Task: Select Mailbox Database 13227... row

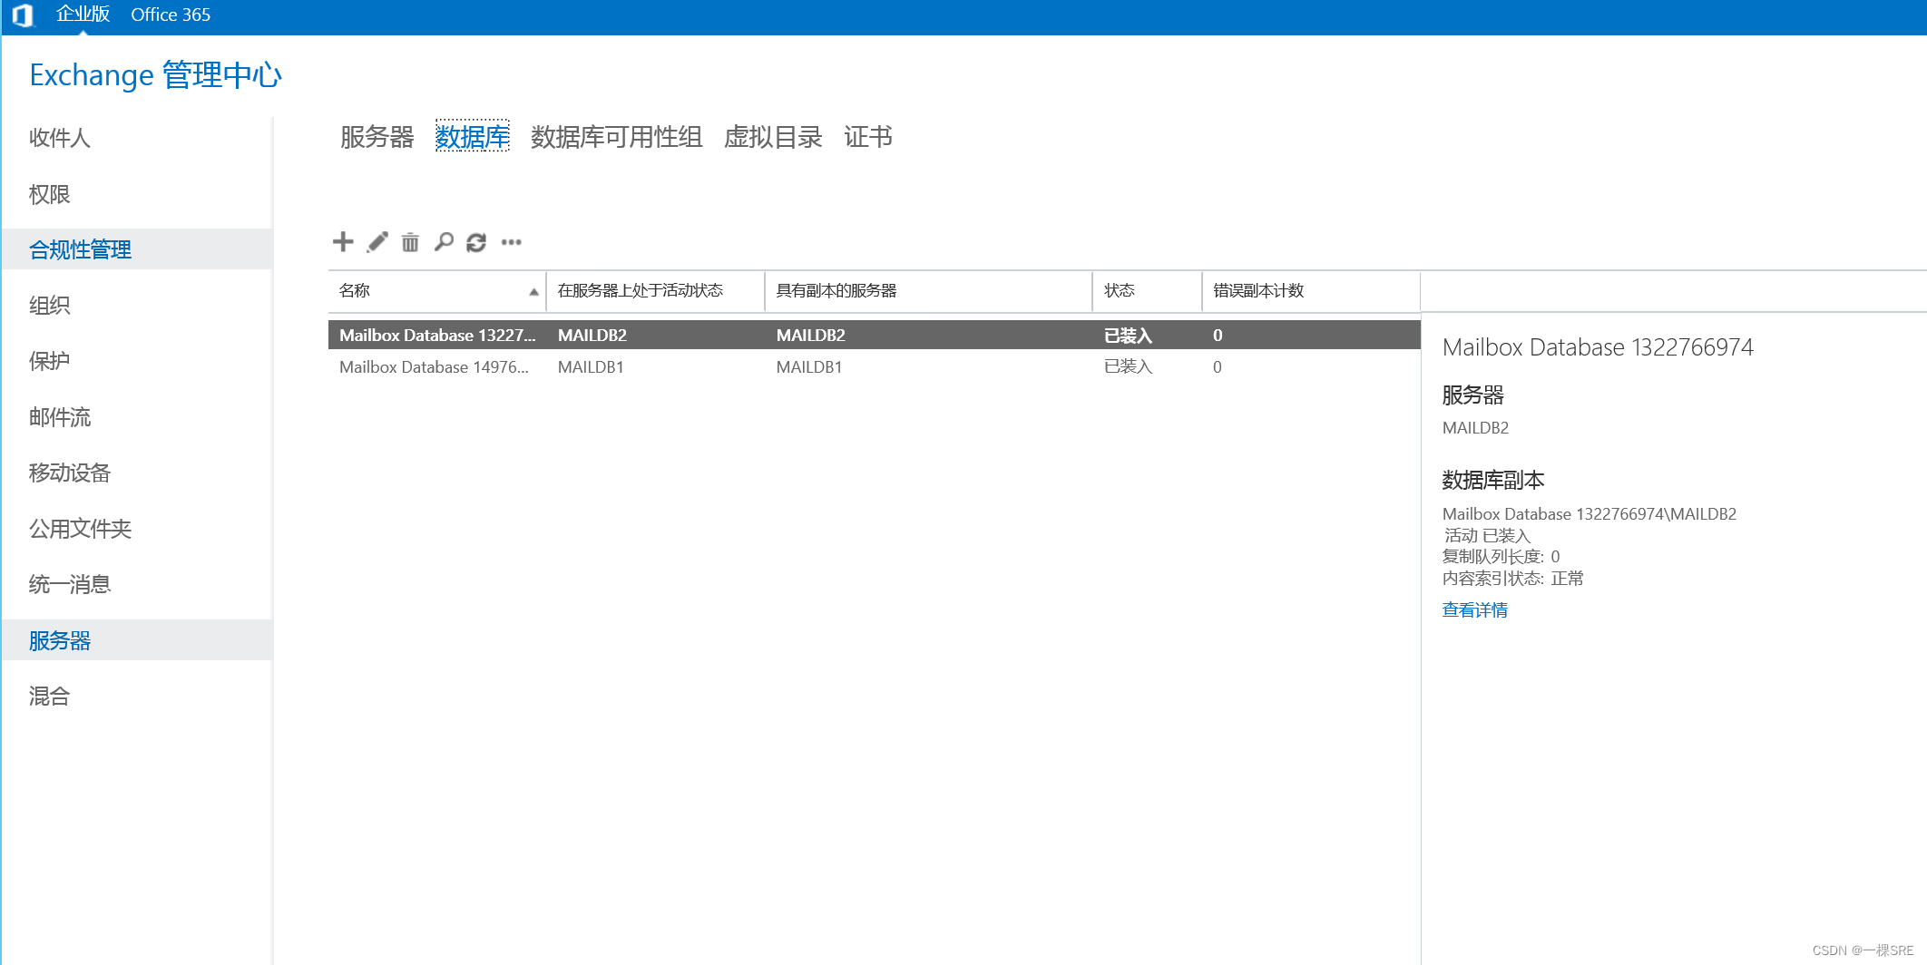Action: pos(874,335)
